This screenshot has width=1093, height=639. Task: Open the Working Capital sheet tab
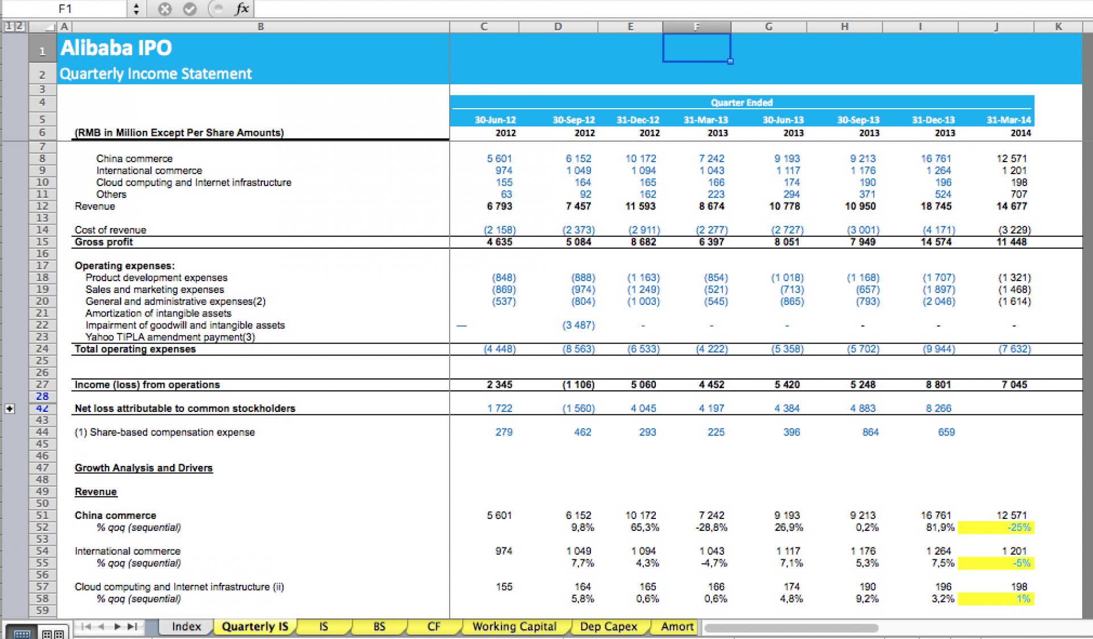coord(515,626)
